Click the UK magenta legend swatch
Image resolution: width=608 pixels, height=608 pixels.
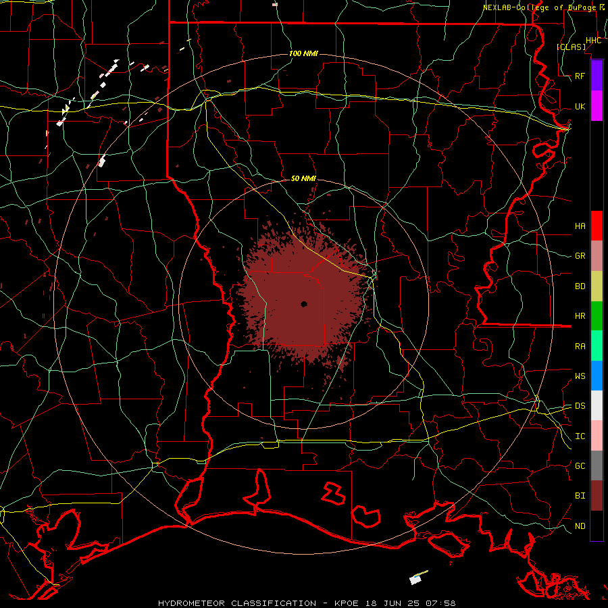tap(597, 106)
